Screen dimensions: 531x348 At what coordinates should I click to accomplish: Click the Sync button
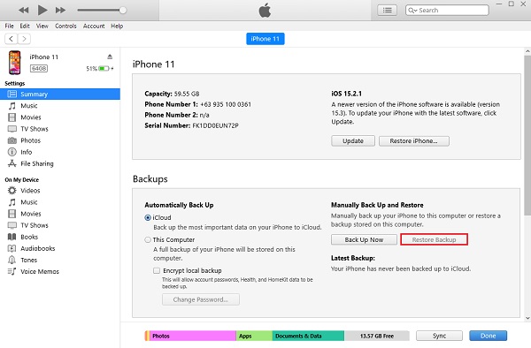pos(439,336)
